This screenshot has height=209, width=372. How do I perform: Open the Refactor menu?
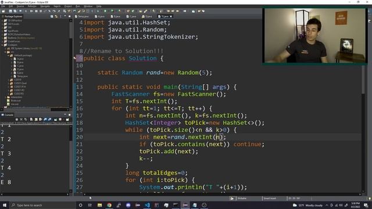(32, 6)
